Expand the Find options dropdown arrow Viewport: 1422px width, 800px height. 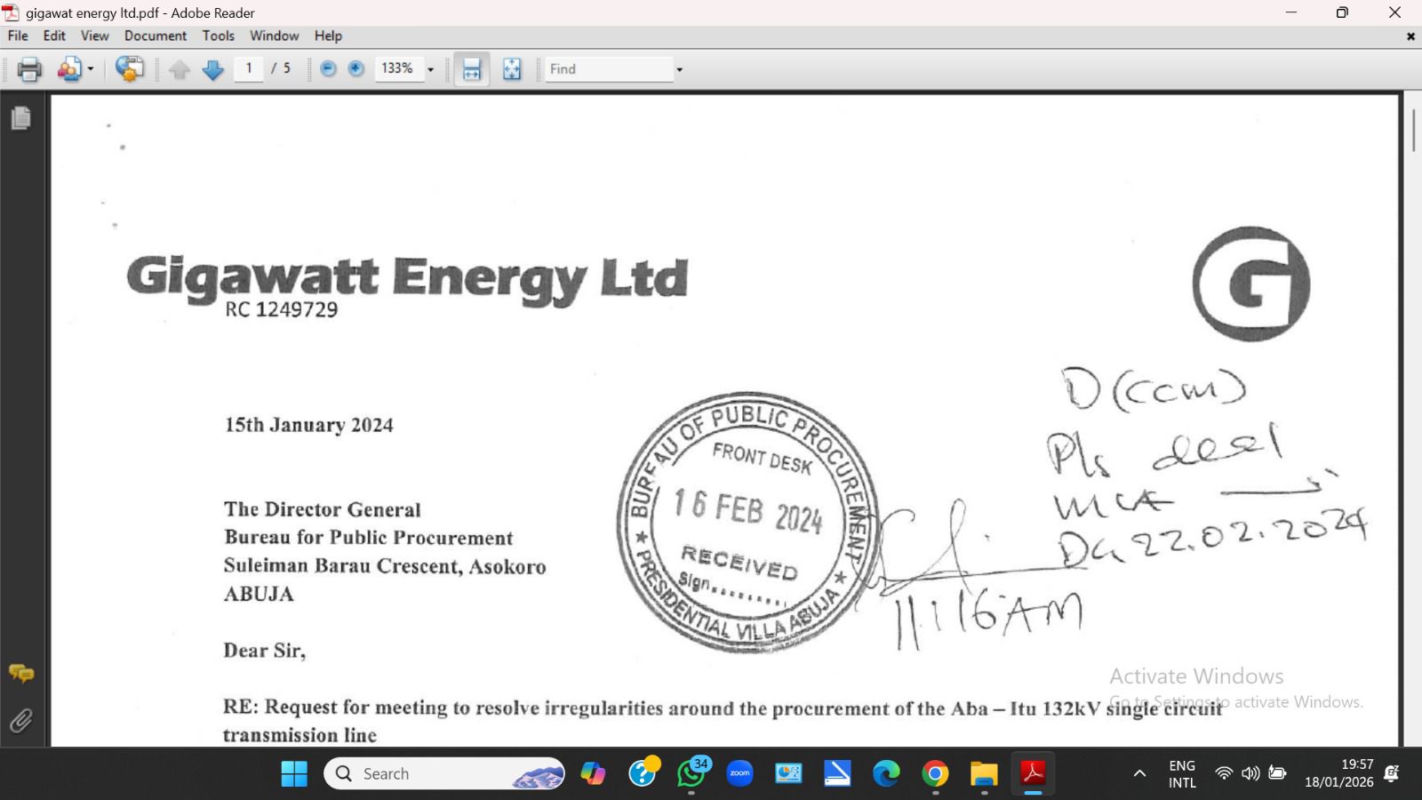[680, 69]
